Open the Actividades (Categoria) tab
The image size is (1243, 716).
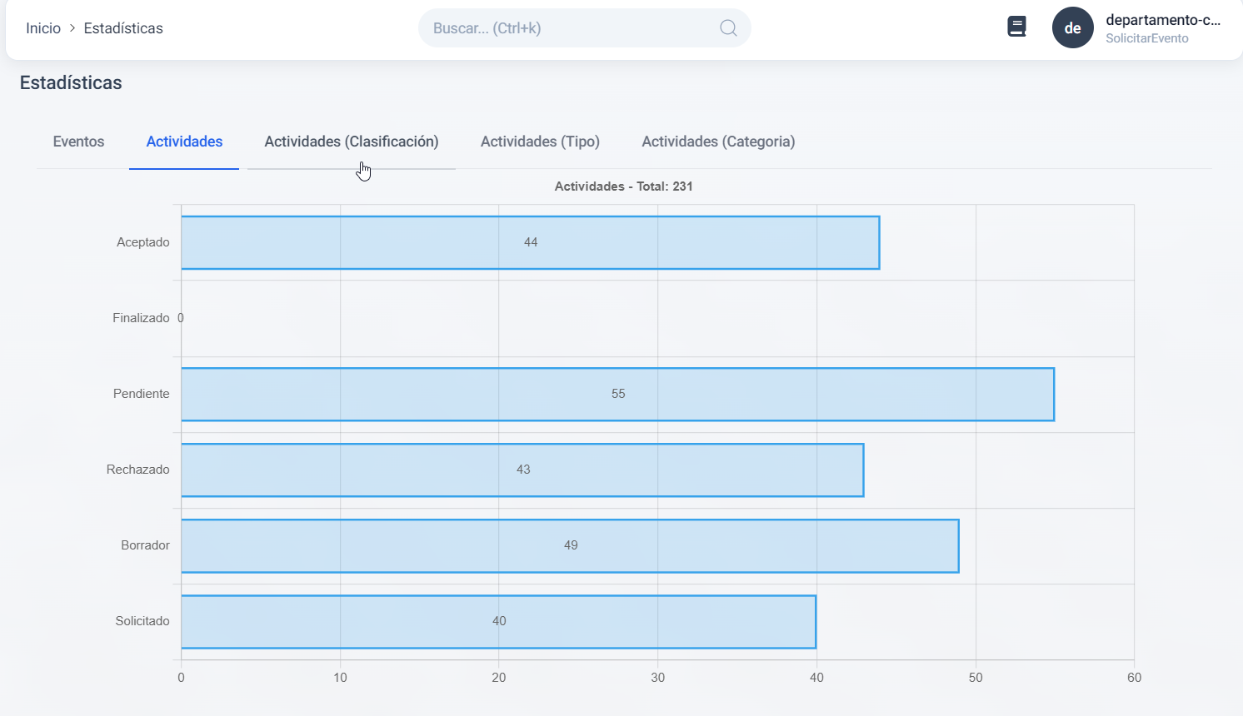point(718,142)
